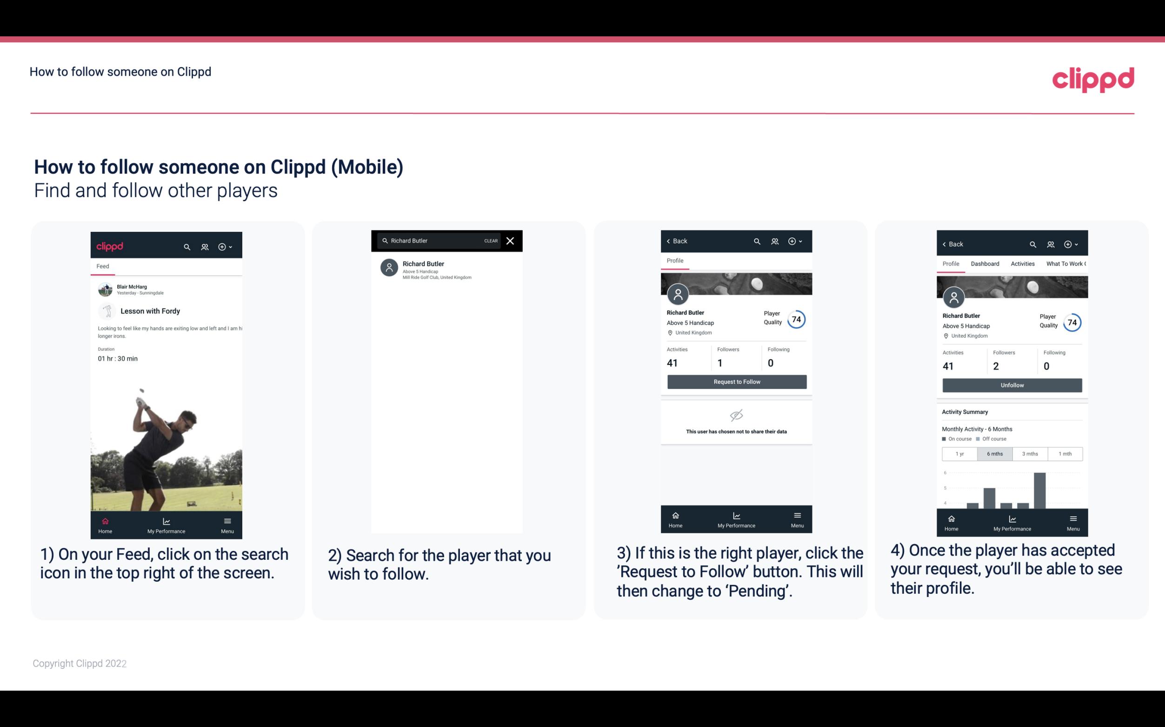Screen dimensions: 1165x727
Task: Click the back arrow on Richard Butler profile
Action: coord(671,241)
